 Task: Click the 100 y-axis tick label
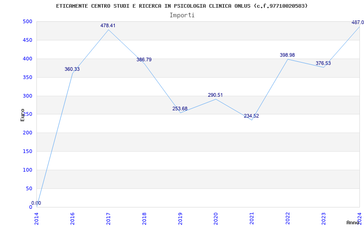(27, 170)
